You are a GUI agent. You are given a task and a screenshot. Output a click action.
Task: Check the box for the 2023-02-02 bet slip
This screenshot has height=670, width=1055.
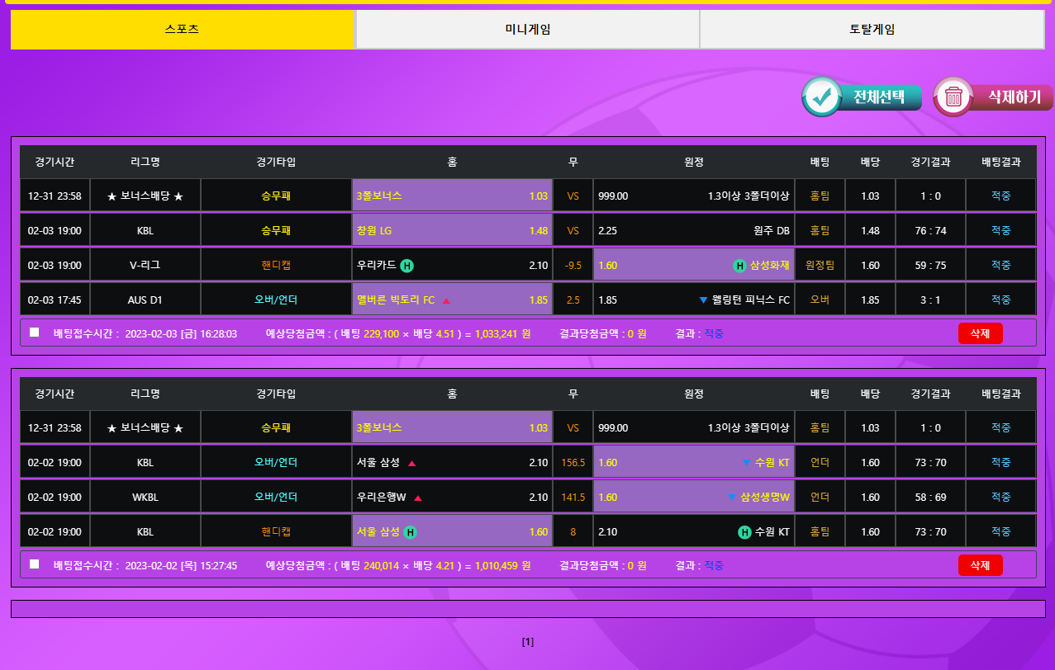pyautogui.click(x=34, y=564)
